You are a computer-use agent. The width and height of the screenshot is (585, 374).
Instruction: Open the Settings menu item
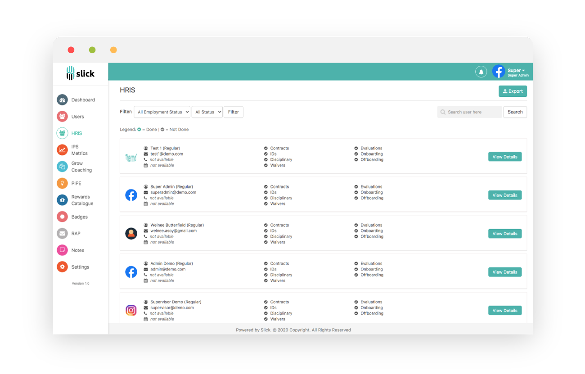point(80,267)
